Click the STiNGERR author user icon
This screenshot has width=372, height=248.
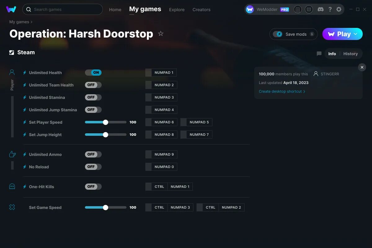pos(316,74)
